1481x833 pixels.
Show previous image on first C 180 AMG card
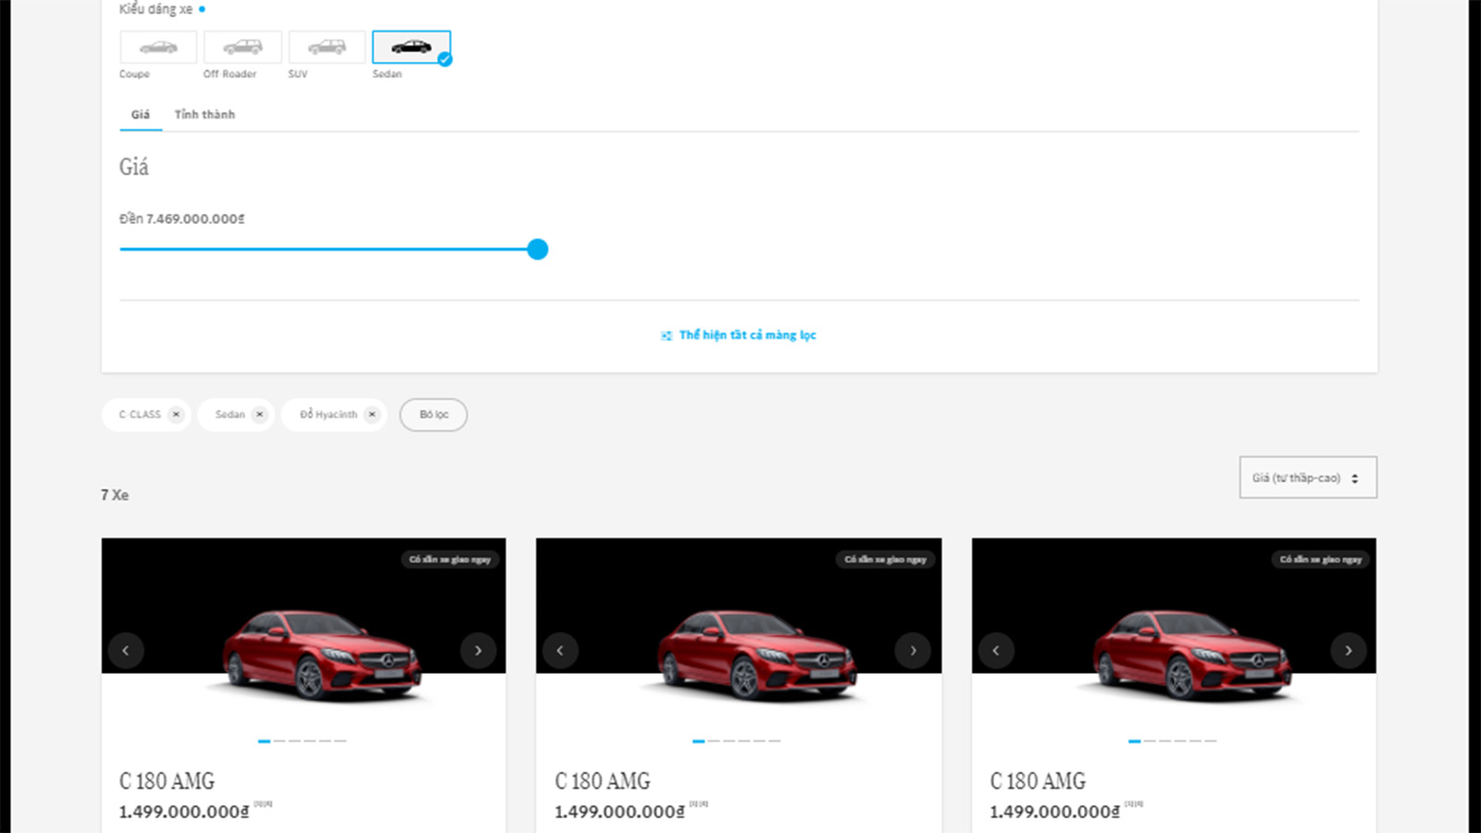tap(126, 651)
